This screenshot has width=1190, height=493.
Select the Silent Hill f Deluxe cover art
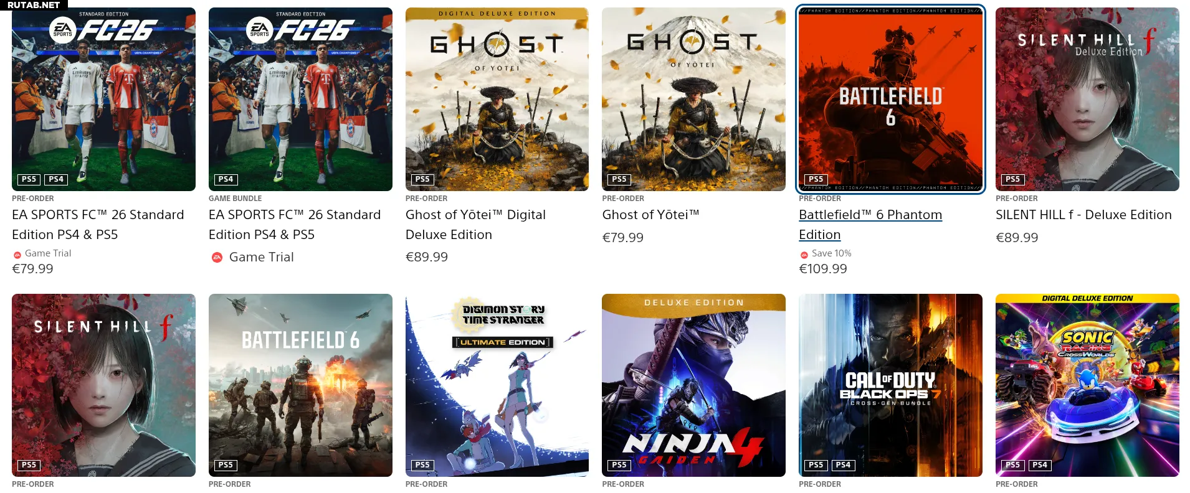1087,99
